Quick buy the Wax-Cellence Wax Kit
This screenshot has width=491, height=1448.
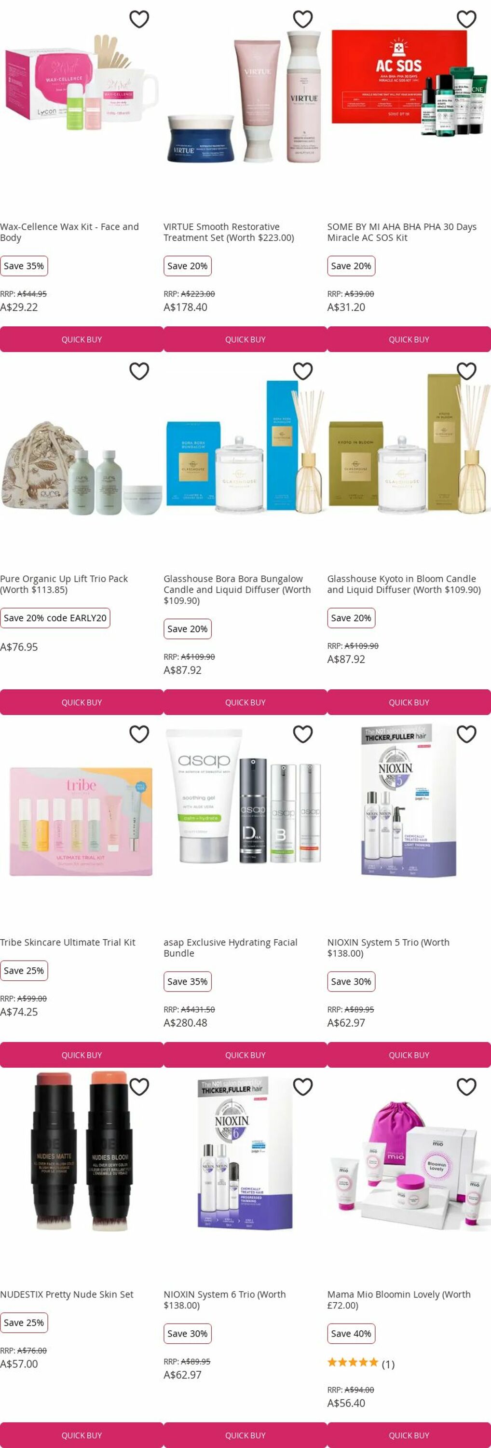pyautogui.click(x=82, y=339)
